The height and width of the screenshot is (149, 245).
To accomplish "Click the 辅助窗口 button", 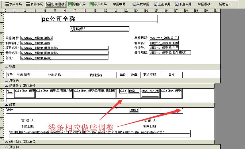I will 225,4.
